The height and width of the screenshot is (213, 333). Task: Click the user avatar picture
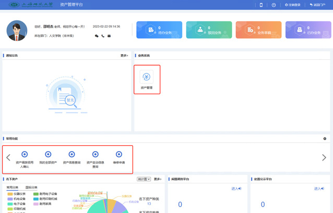coord(17,31)
